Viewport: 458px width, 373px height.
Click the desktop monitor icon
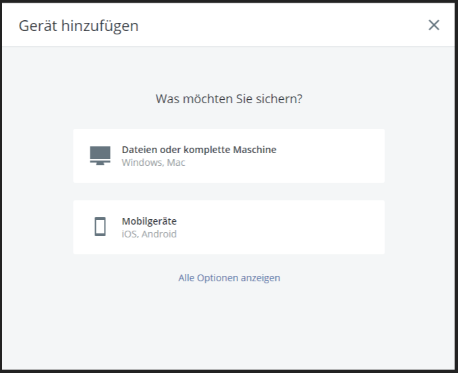(100, 155)
